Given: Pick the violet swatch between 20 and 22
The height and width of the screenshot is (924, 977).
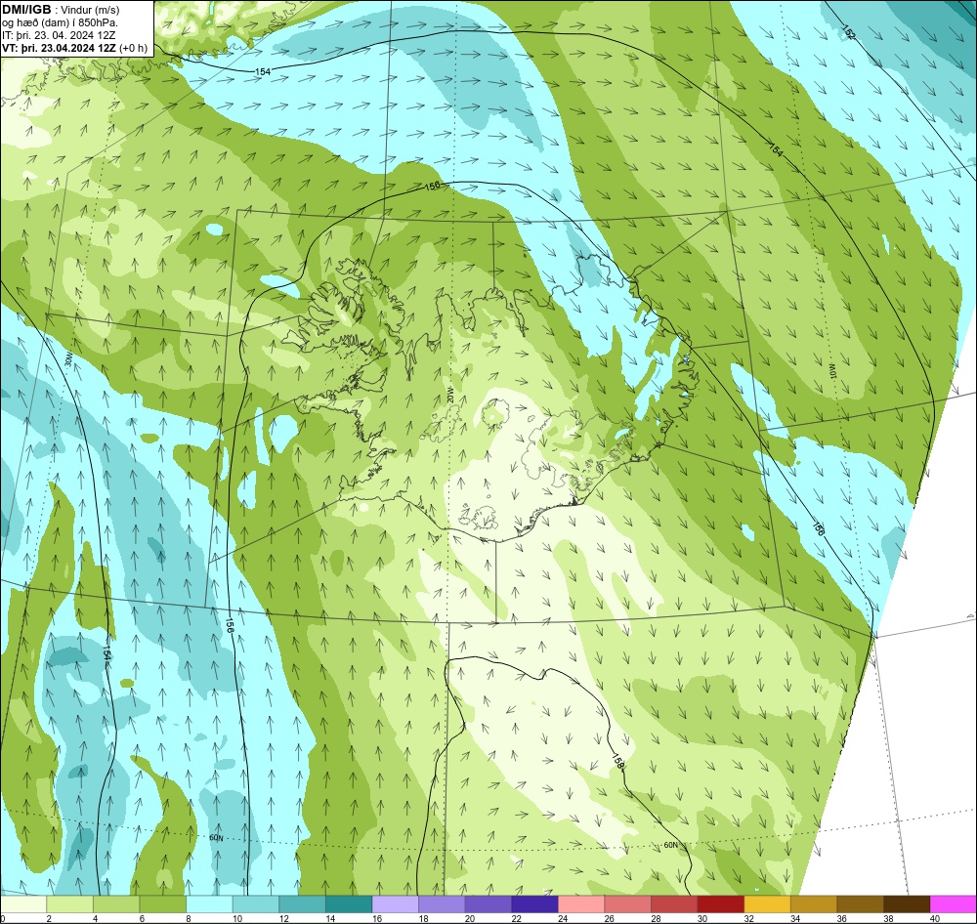Looking at the screenshot, I should point(488,904).
